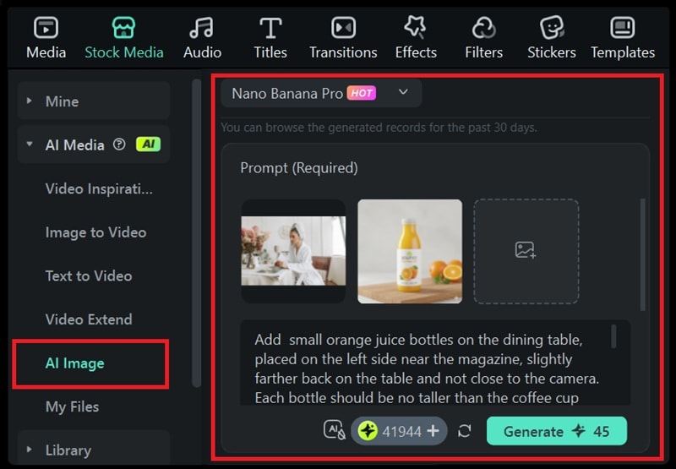Click the green AI badge beside AI Media
Image resolution: width=676 pixels, height=469 pixels.
[x=149, y=145]
